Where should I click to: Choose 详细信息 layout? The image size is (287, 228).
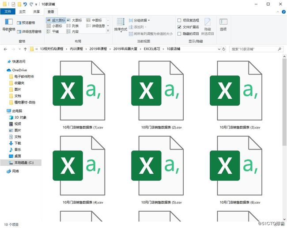point(95,26)
